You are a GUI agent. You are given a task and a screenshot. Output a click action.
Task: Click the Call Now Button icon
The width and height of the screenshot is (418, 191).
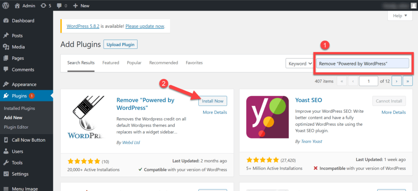click(6, 140)
